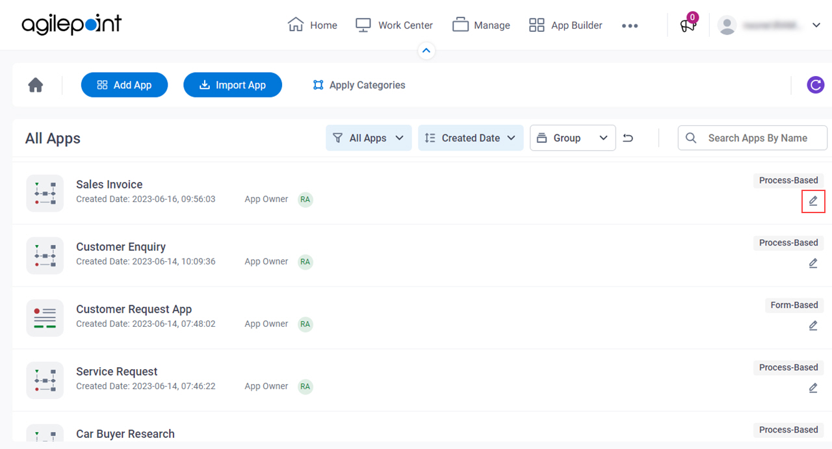Open the more options ellipsis menu
Viewport: 832px width, 449px height.
(630, 26)
